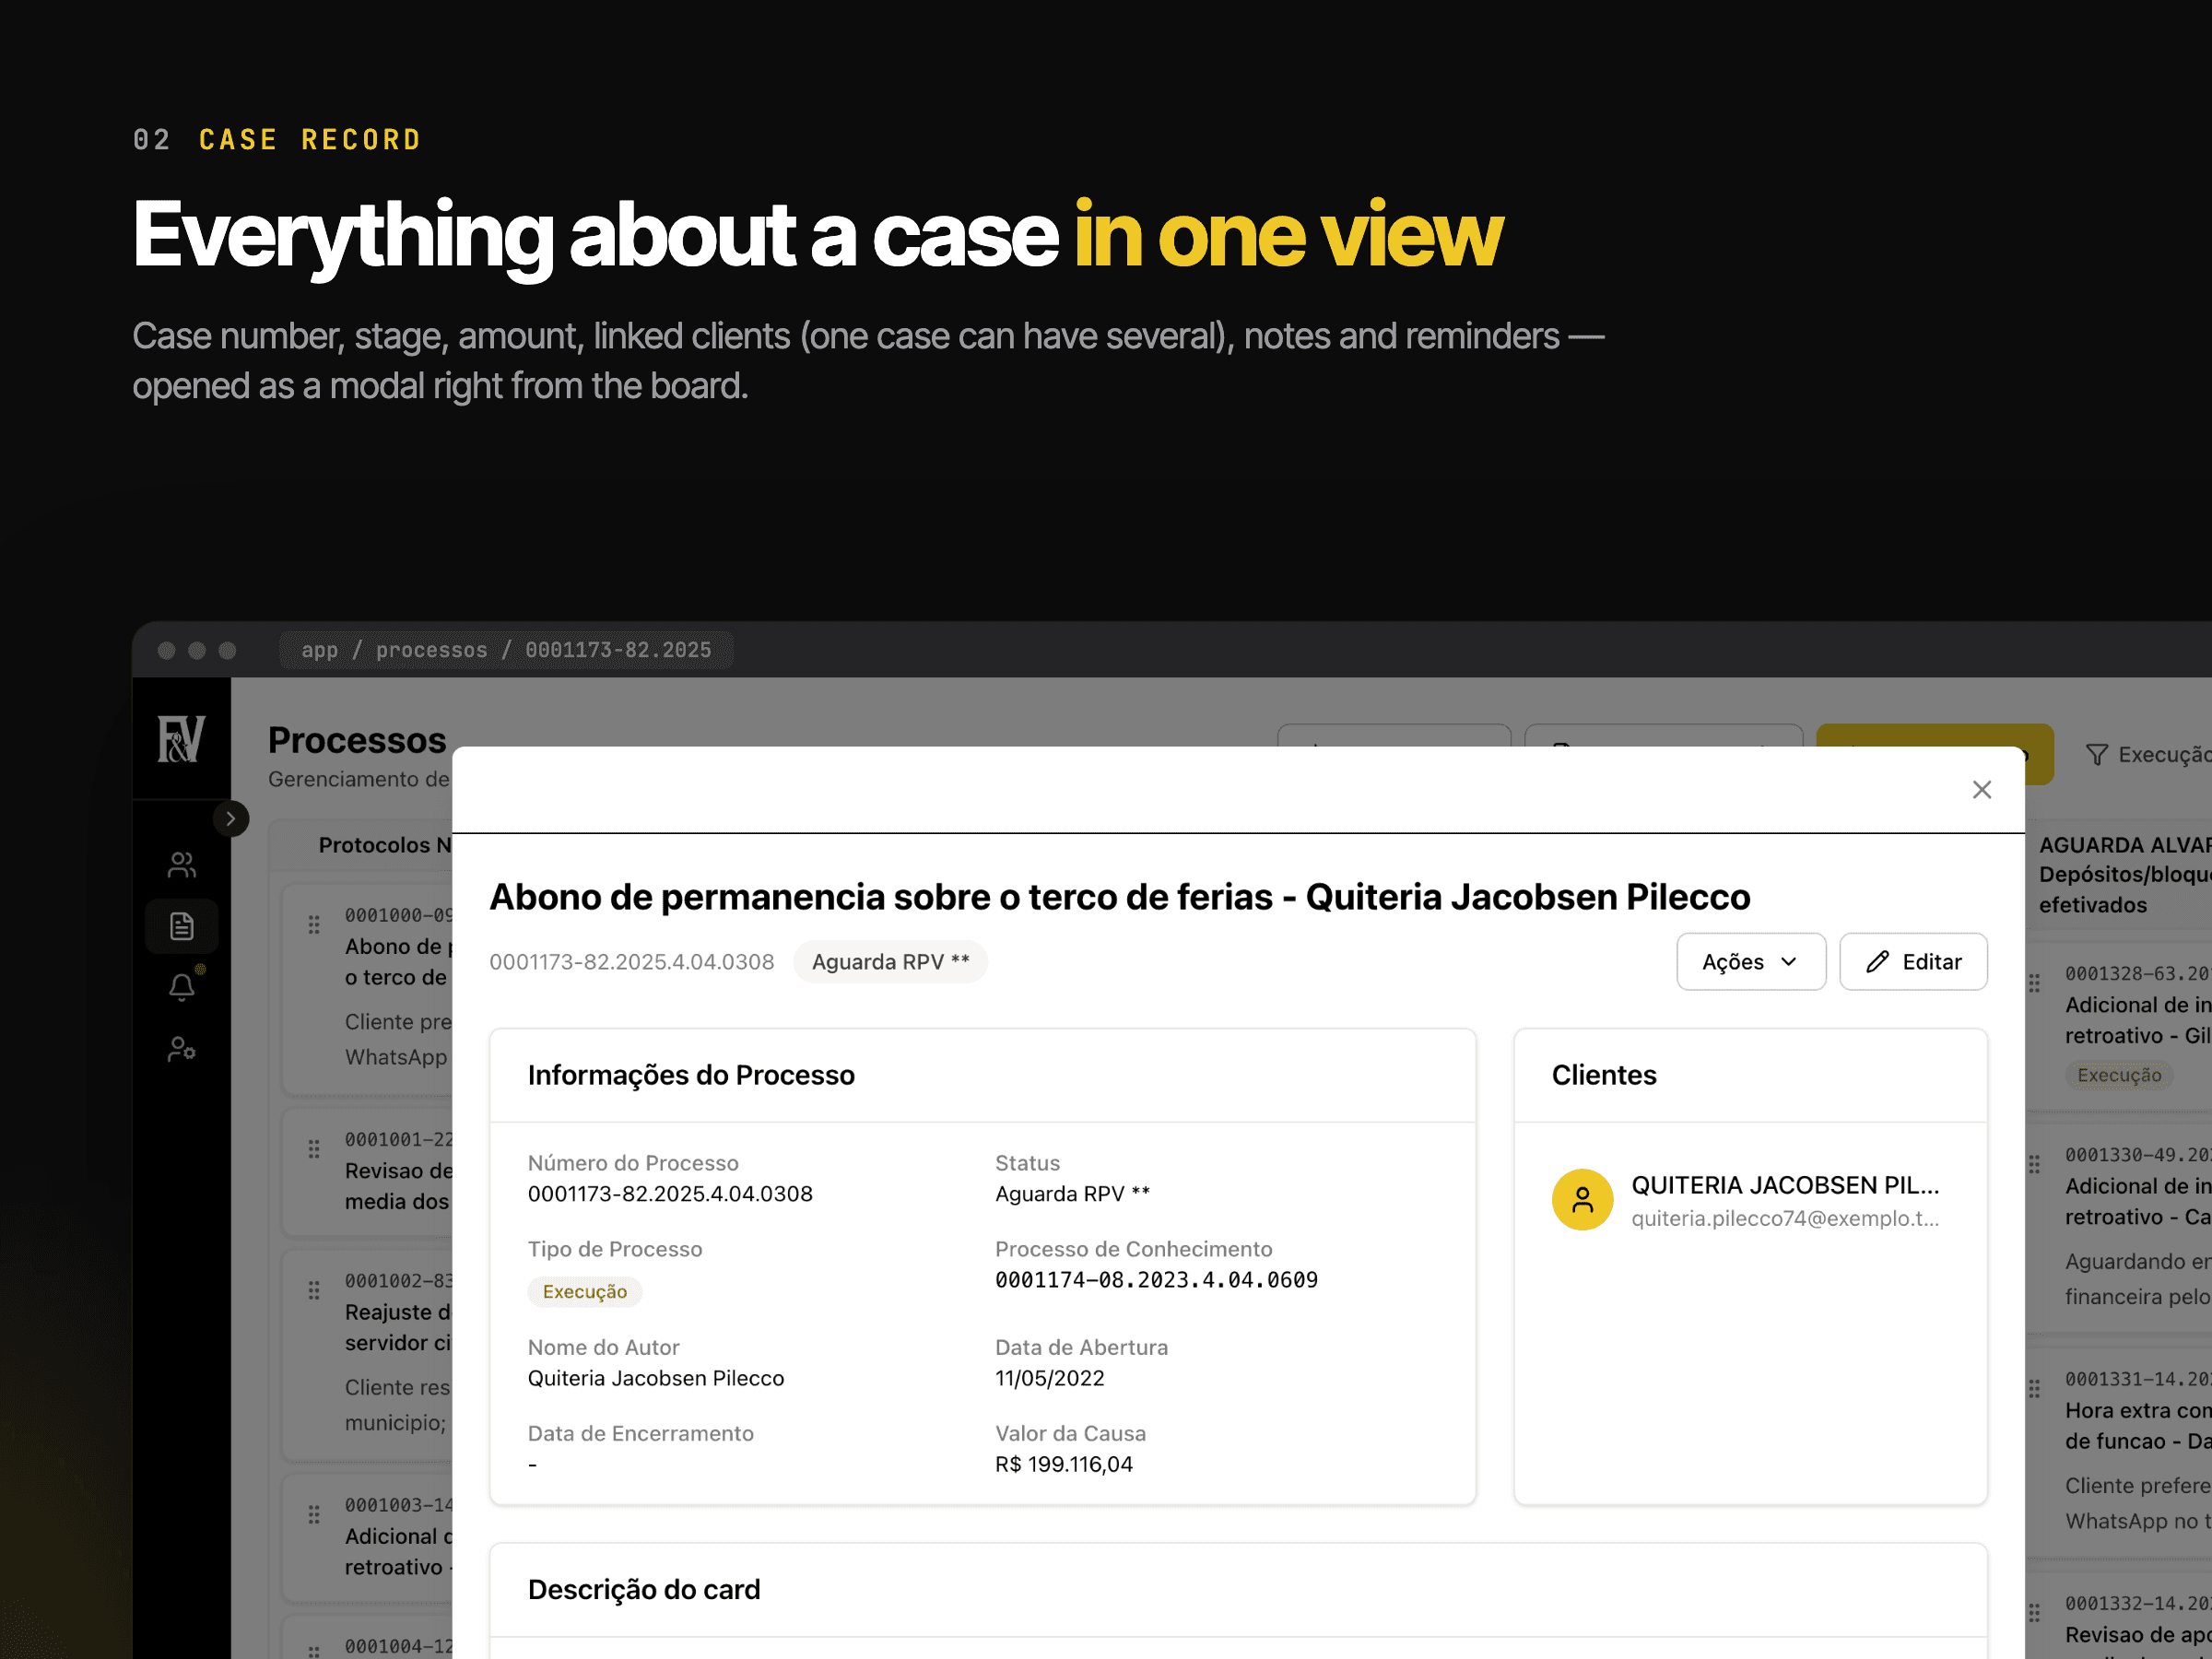Click the browser URL breadcrumb app / processos
This screenshot has height=1659, width=2212.
[506, 650]
